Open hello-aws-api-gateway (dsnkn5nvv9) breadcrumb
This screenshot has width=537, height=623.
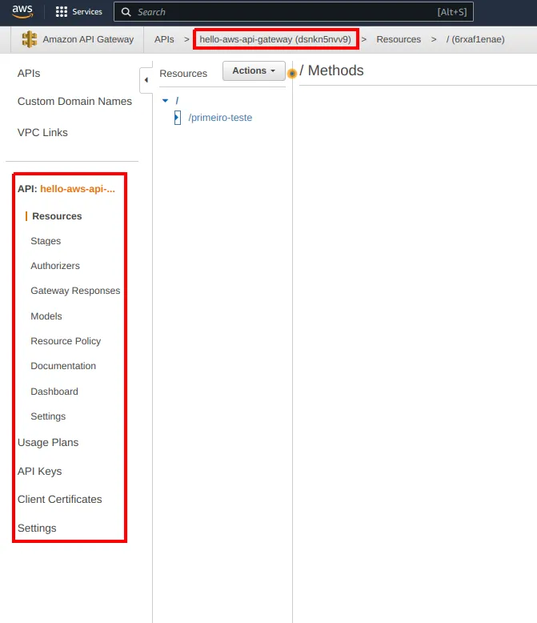[275, 39]
